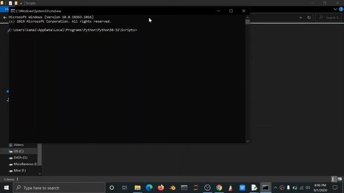Open the Action Center notifications icon

click(335, 188)
